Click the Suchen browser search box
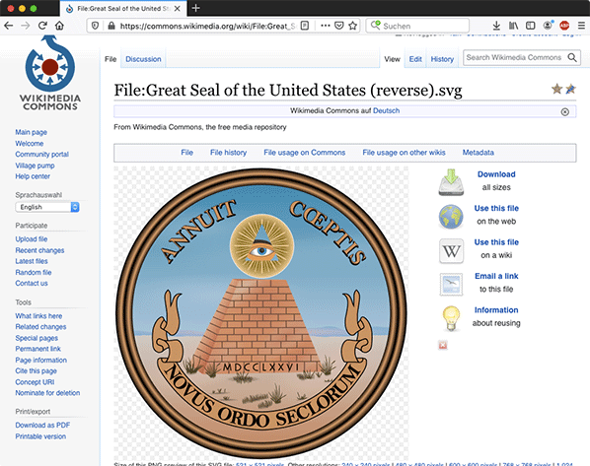Screen dimensions: 590x466 pyautogui.click(x=417, y=26)
